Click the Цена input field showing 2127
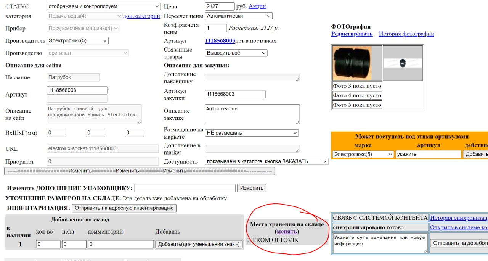The height and width of the screenshot is (261, 488). 219,6
